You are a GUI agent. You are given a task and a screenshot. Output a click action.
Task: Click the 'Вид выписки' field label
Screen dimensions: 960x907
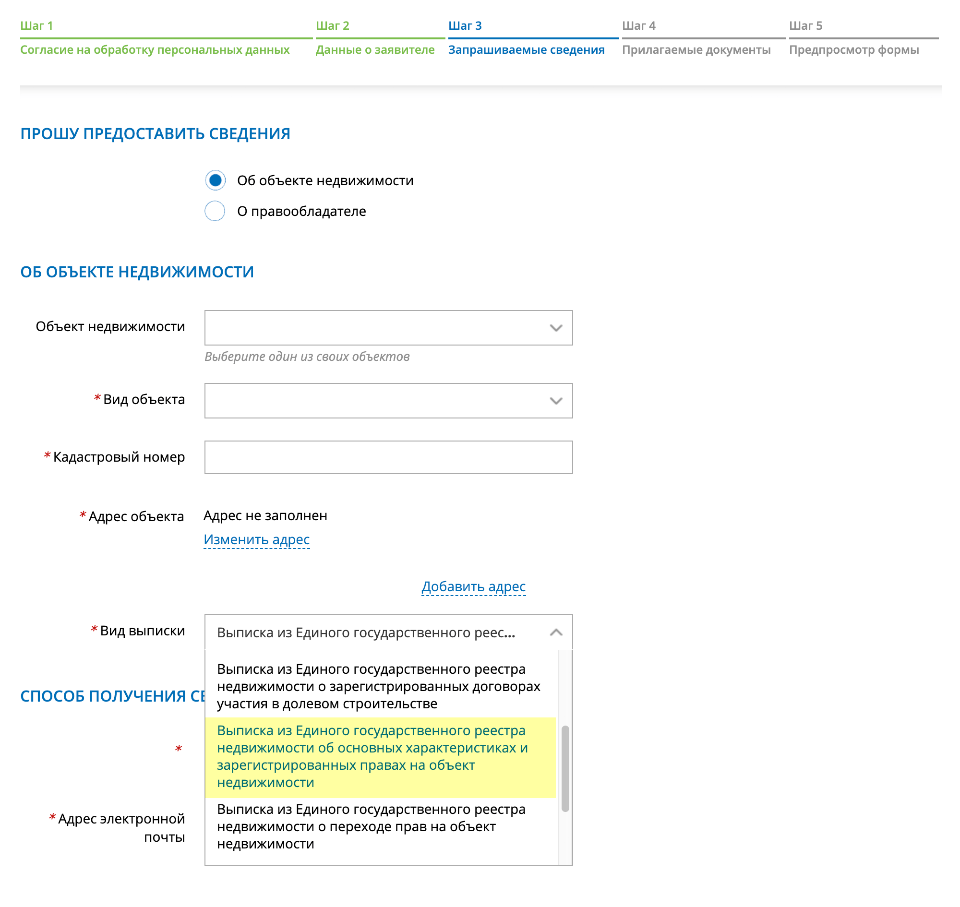point(142,631)
